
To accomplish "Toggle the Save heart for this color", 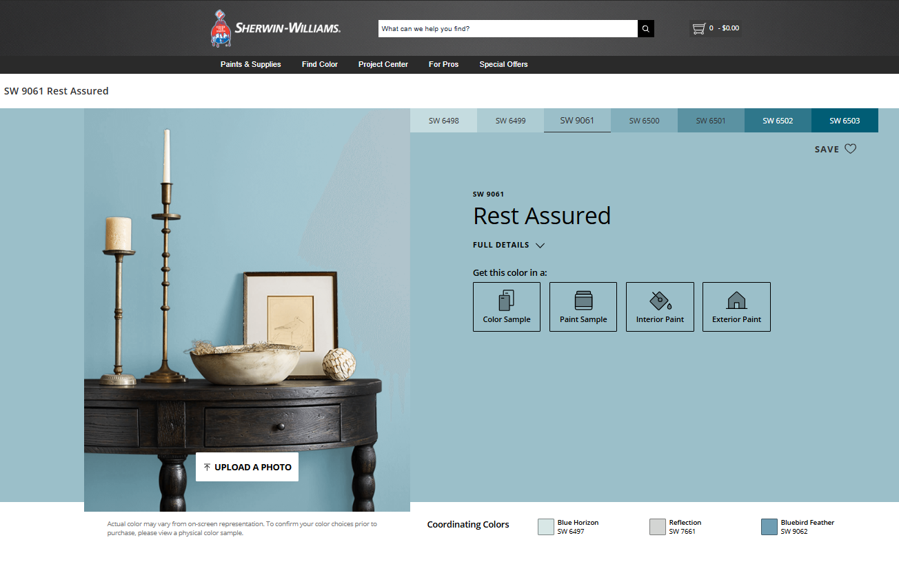I will [851, 149].
